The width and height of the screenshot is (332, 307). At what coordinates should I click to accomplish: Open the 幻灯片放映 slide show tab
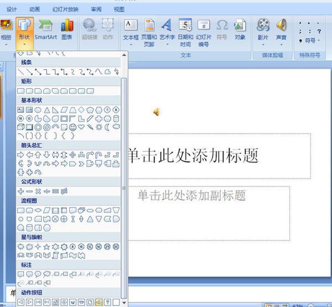[x=65, y=9]
